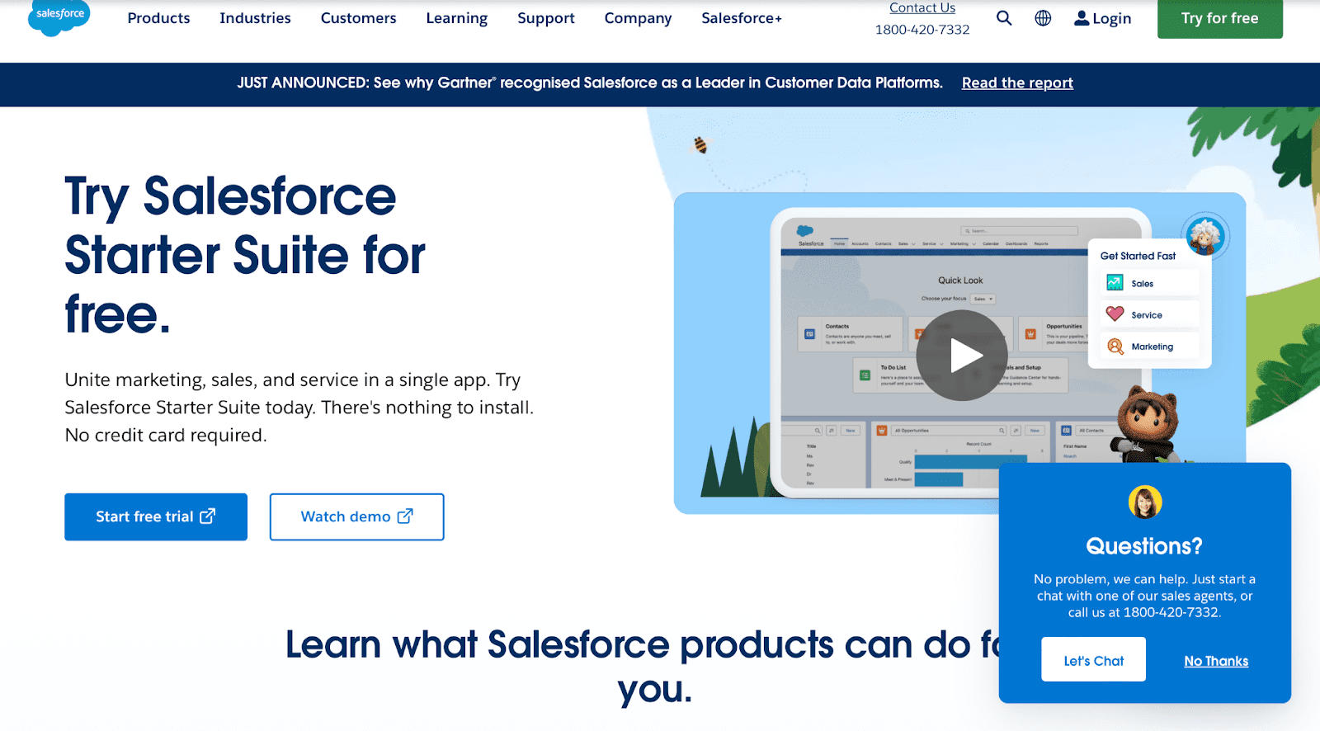Click the Questions? chat heading
This screenshot has height=731, width=1320.
(x=1144, y=546)
